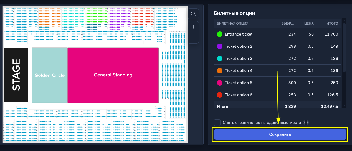Screen dimensions: 352x151
Task: Click the General Standing area on seat map
Action: tap(113, 75)
